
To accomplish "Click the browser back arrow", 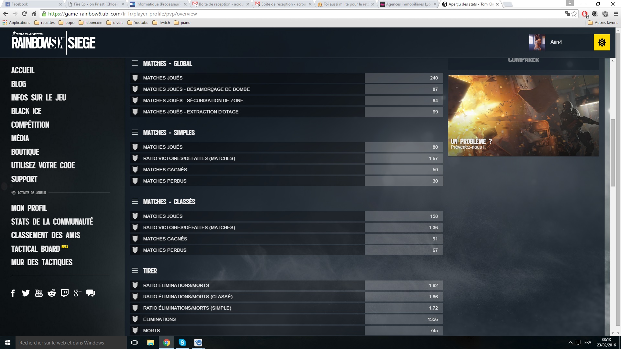I will 5,14.
